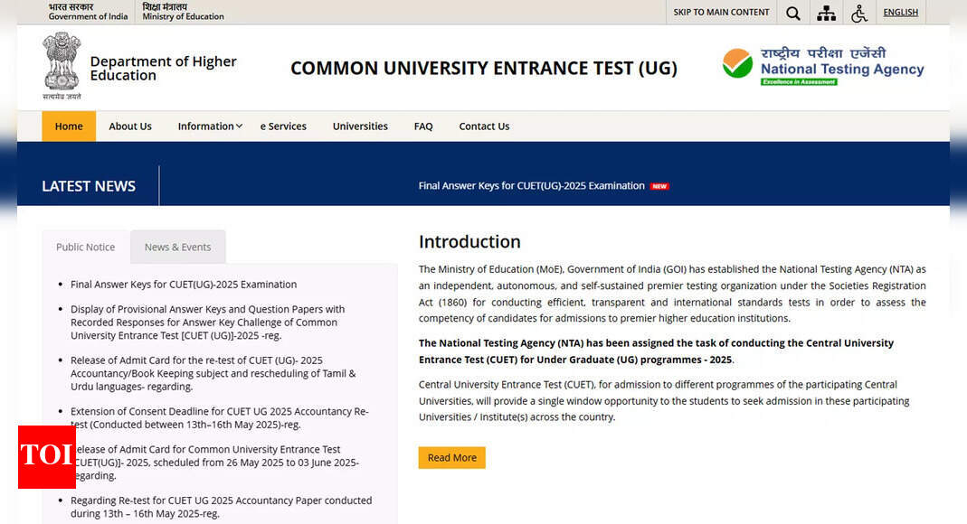This screenshot has width=967, height=524.
Task: Click the Government of India emblem
Action: [x=62, y=66]
